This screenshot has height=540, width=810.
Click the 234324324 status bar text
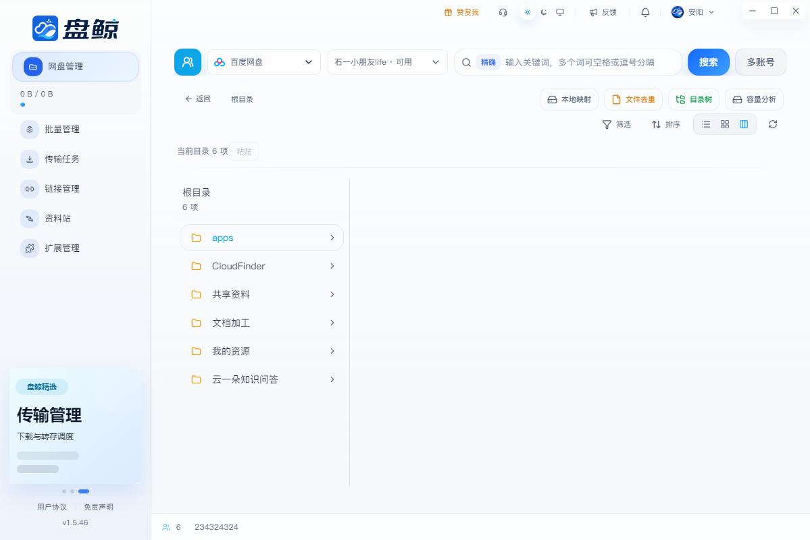(216, 527)
